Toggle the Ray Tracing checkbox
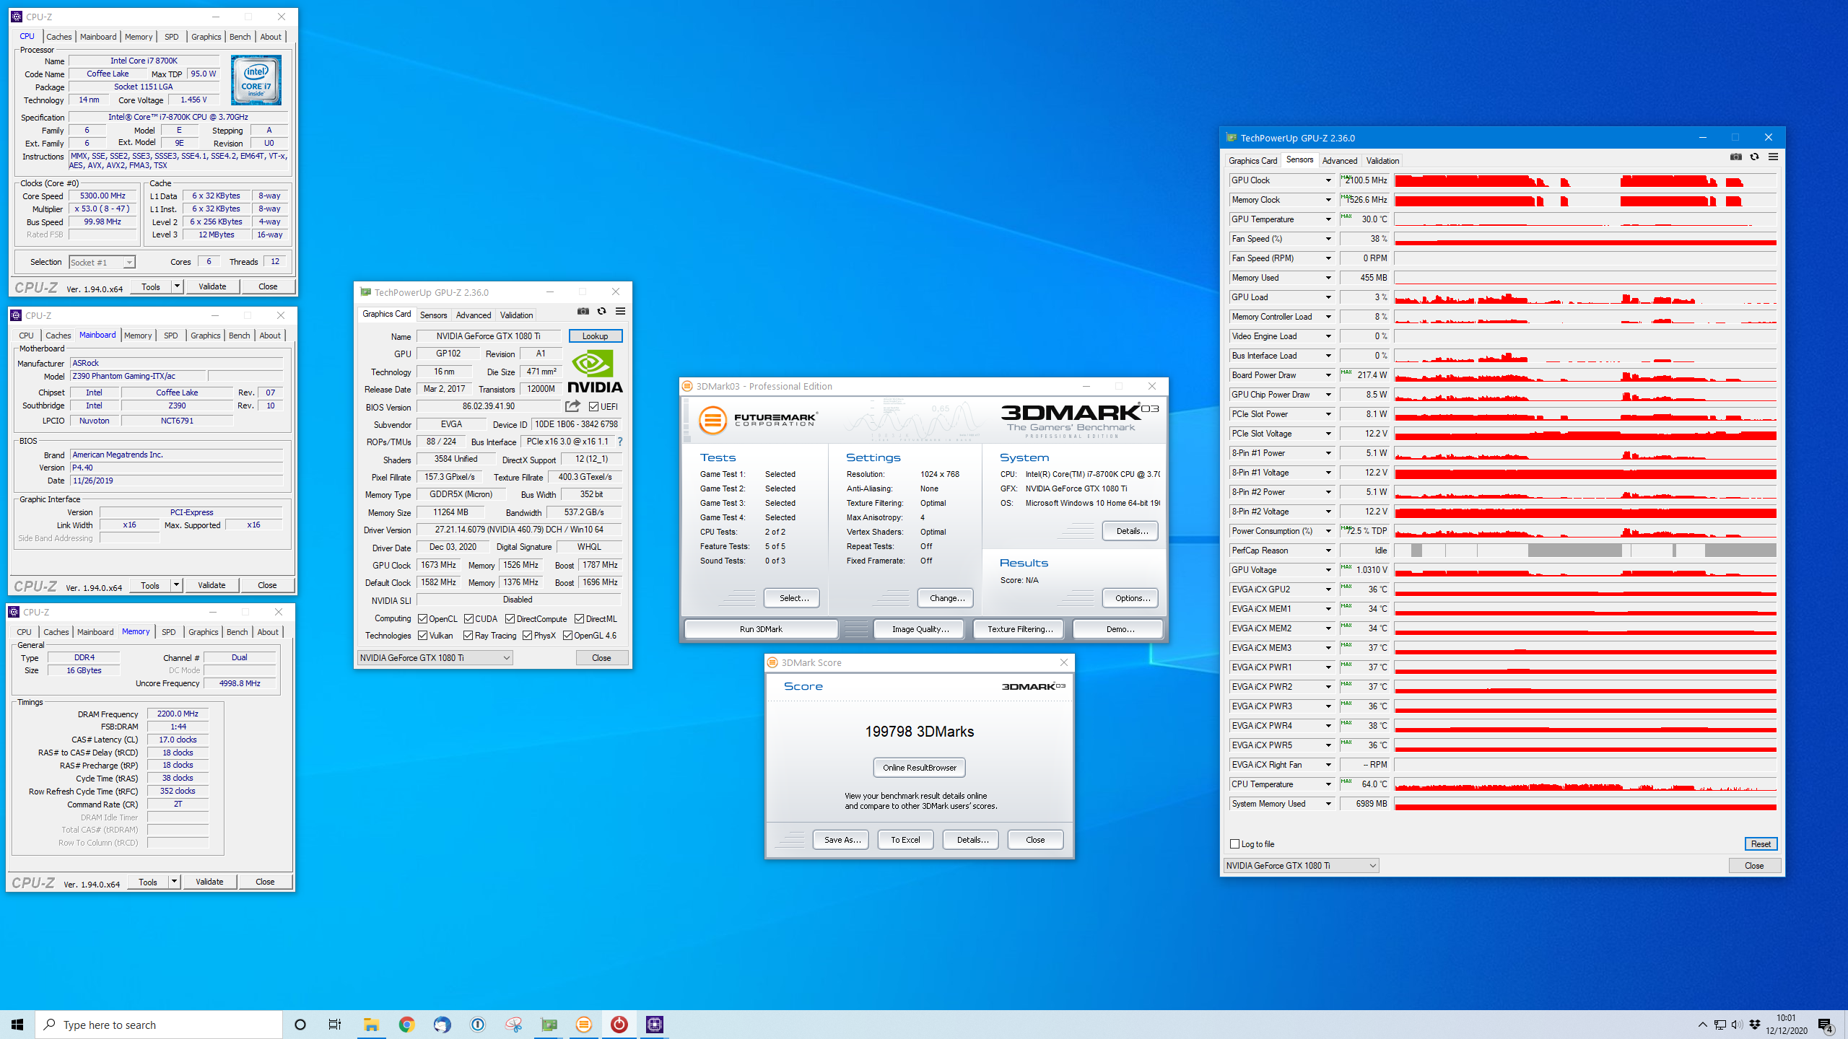 468,636
